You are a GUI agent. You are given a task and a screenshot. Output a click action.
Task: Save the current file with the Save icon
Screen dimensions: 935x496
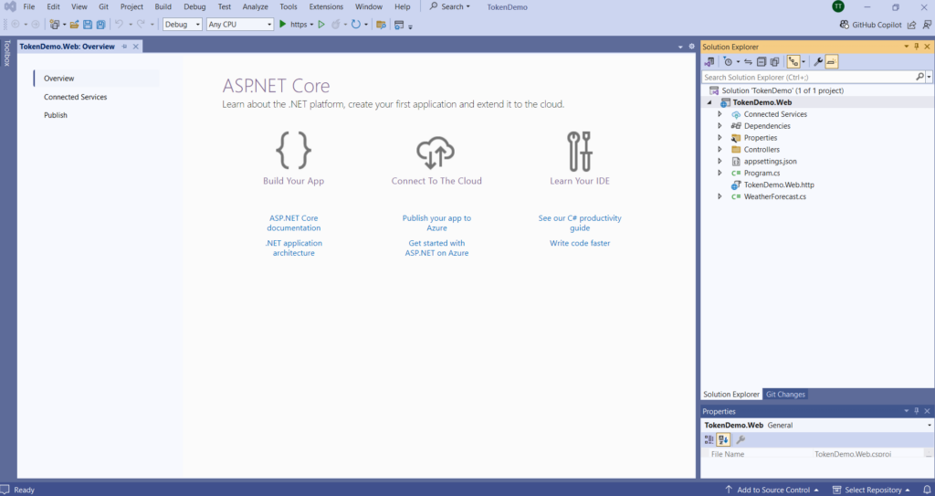tap(88, 25)
